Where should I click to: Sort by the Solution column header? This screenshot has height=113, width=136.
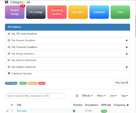(78, 105)
